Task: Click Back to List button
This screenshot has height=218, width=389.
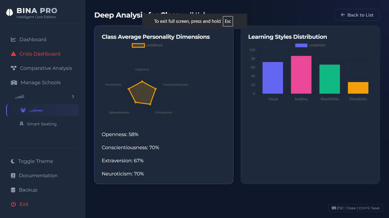Action: 357,15
